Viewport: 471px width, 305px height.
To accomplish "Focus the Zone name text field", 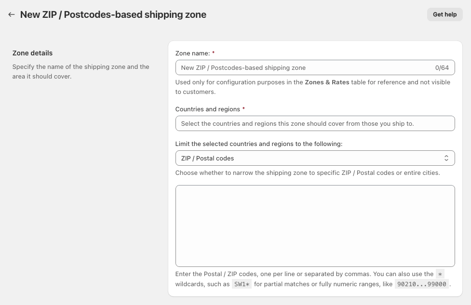I will (304, 67).
